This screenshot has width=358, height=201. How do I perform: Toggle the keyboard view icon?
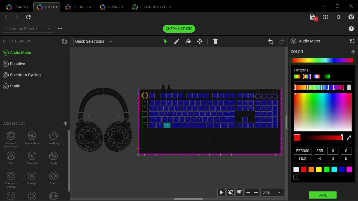[x=239, y=192]
